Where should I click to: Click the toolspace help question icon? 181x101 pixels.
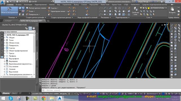[34, 28]
